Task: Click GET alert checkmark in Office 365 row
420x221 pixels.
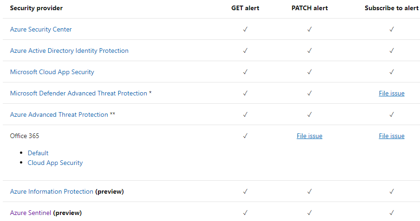Action: [x=245, y=136]
